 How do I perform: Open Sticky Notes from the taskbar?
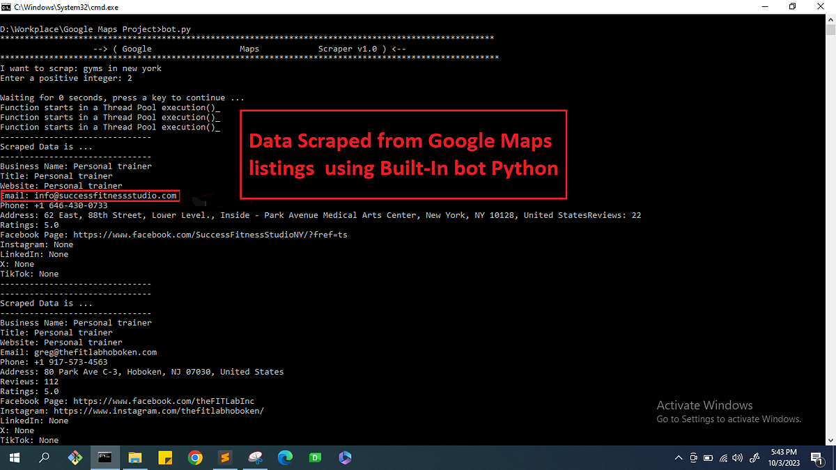[164, 457]
